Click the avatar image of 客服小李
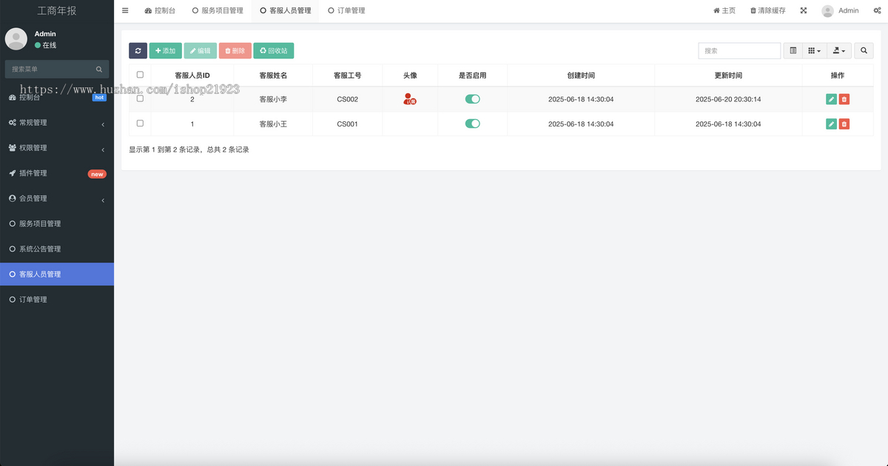This screenshot has height=466, width=888. click(410, 99)
